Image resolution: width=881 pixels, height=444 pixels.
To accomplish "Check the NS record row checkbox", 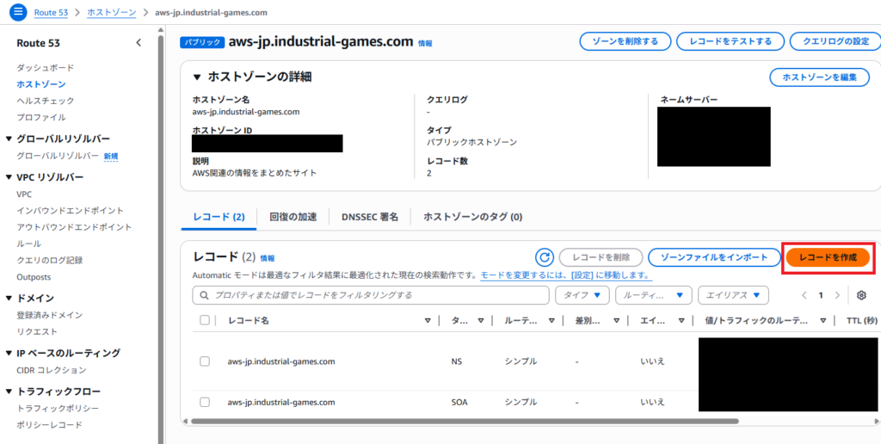I will (x=205, y=361).
